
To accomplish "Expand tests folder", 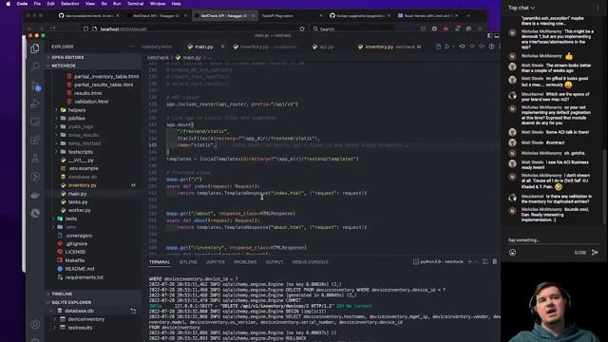I will [70, 218].
